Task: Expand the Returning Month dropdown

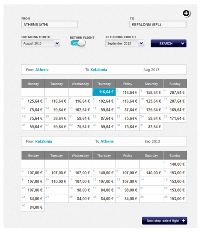Action: pyautogui.click(x=125, y=43)
